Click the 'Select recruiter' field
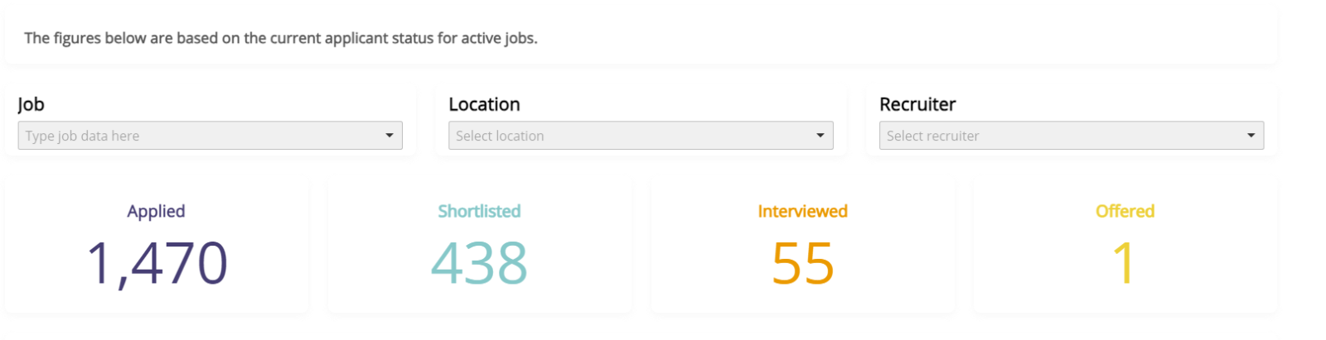The height and width of the screenshot is (340, 1326). point(1061,136)
